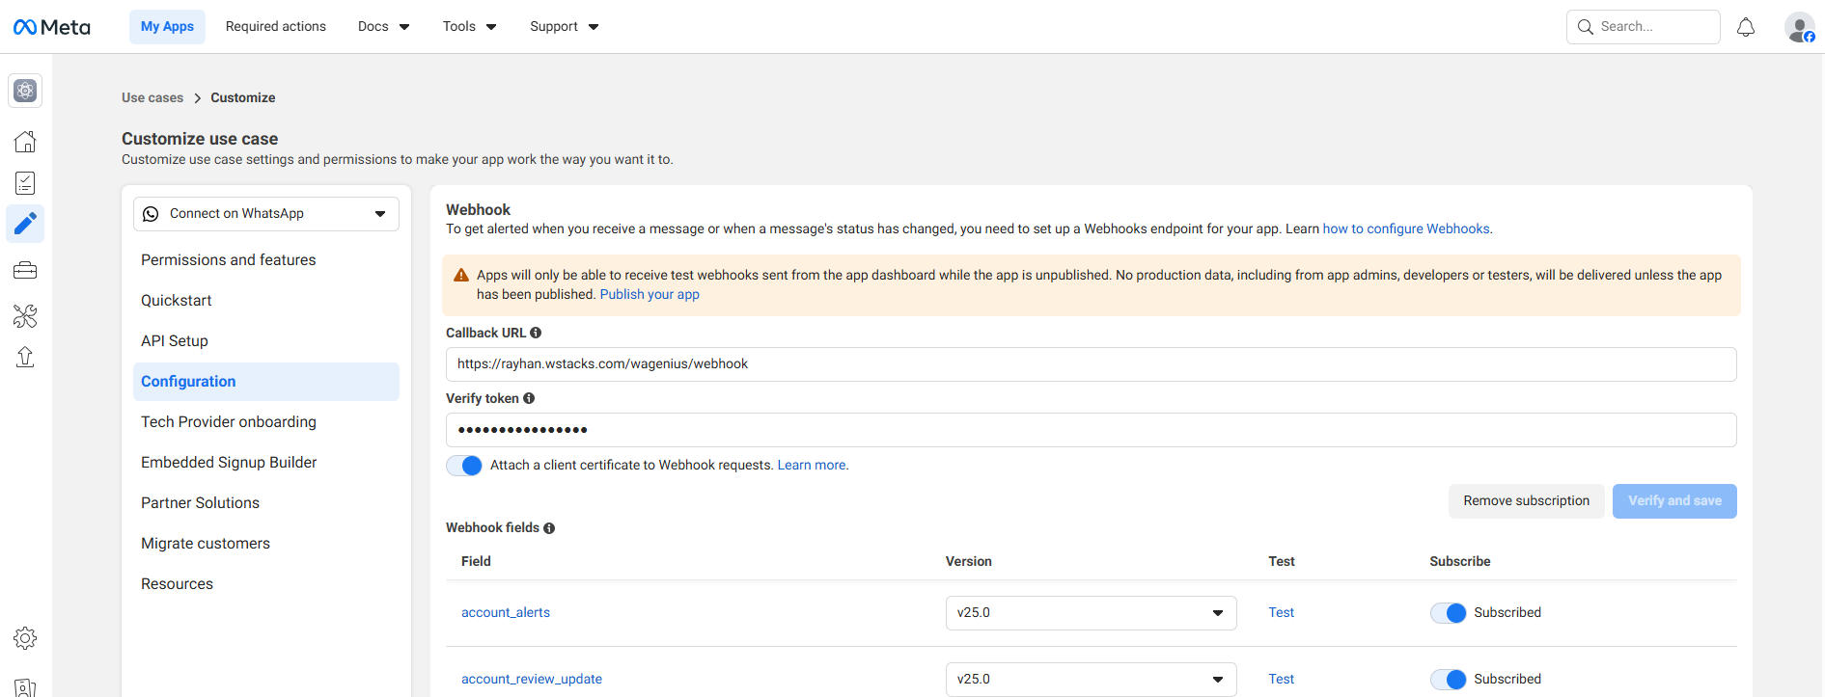Viewport: 1825px width, 697px height.
Task: Open the profile avatar menu
Action: coord(1800,27)
